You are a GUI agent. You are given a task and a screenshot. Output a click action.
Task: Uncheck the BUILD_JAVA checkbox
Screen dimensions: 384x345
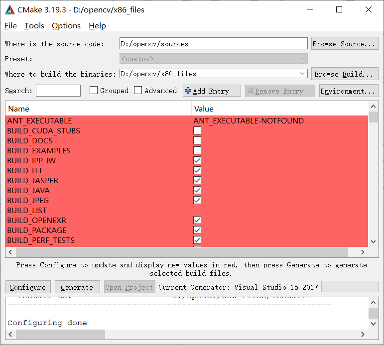[197, 190]
